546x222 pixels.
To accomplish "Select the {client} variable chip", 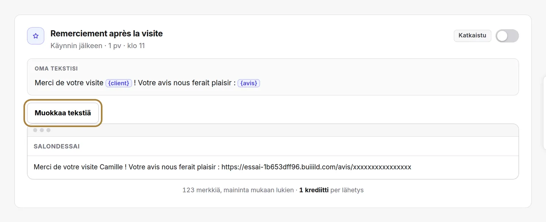I will click(119, 83).
